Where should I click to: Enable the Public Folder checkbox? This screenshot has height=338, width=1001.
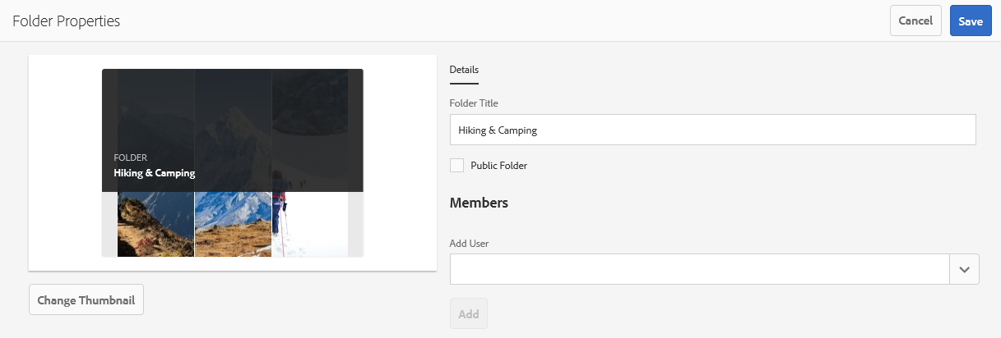click(x=457, y=165)
